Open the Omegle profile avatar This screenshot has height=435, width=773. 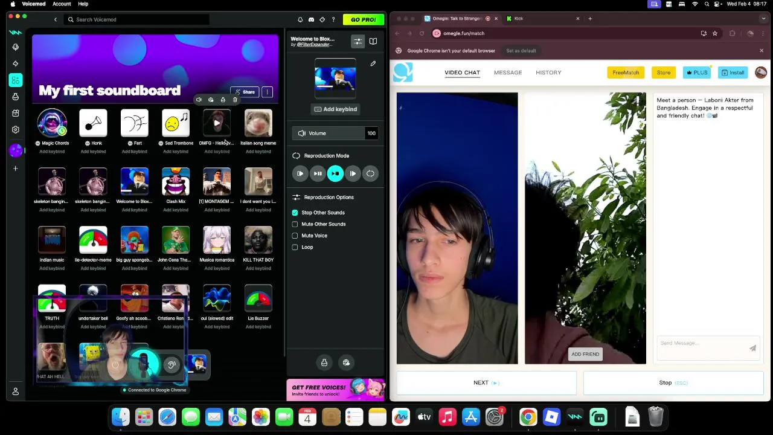pos(761,72)
